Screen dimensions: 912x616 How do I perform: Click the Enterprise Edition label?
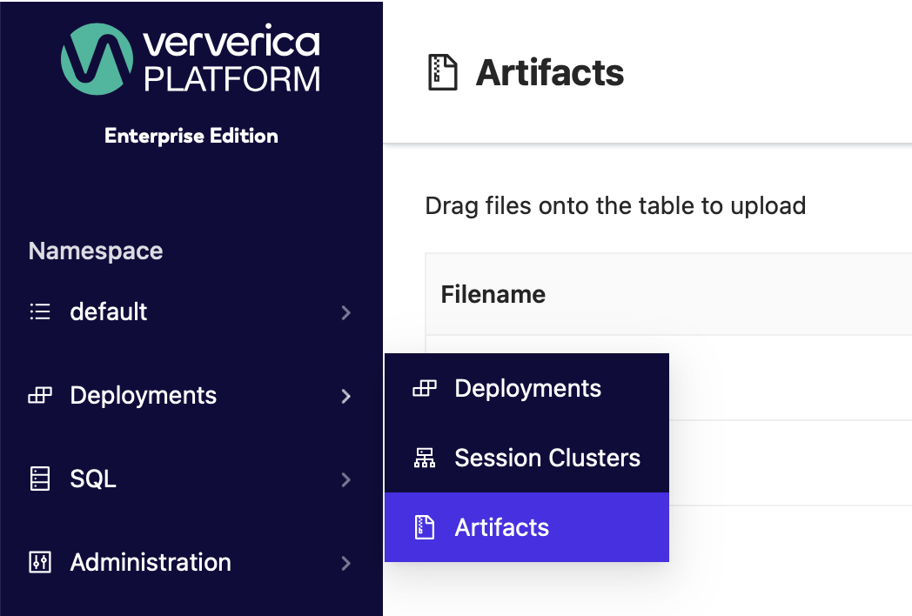click(191, 136)
